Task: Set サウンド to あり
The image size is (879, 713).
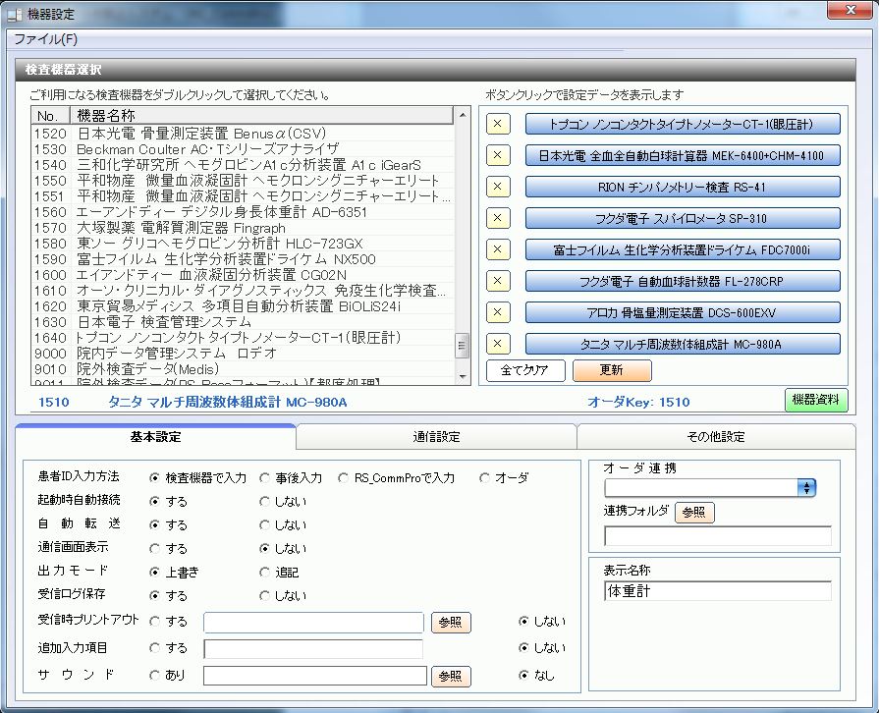Action: [155, 676]
